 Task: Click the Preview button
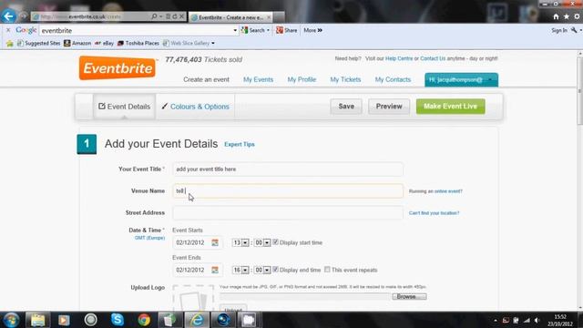(389, 107)
